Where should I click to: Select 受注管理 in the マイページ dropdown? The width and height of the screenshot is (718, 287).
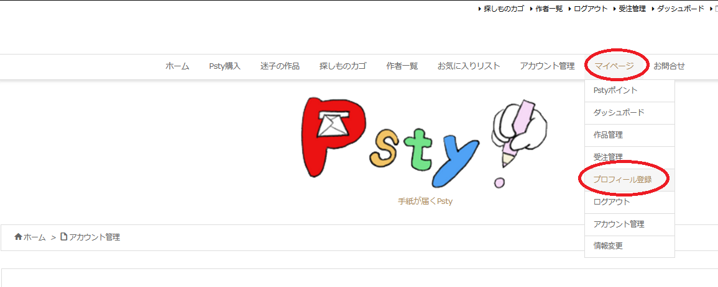coord(630,157)
